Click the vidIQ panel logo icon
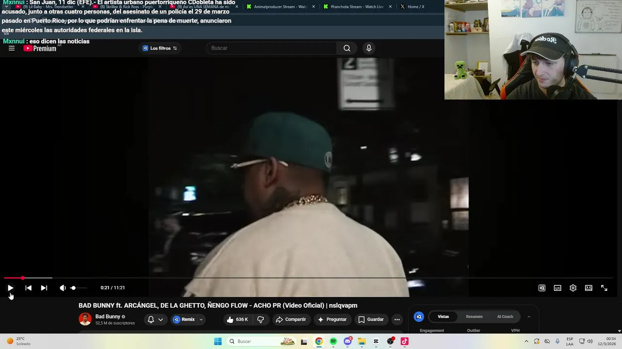This screenshot has height=349, width=622. pyautogui.click(x=419, y=317)
